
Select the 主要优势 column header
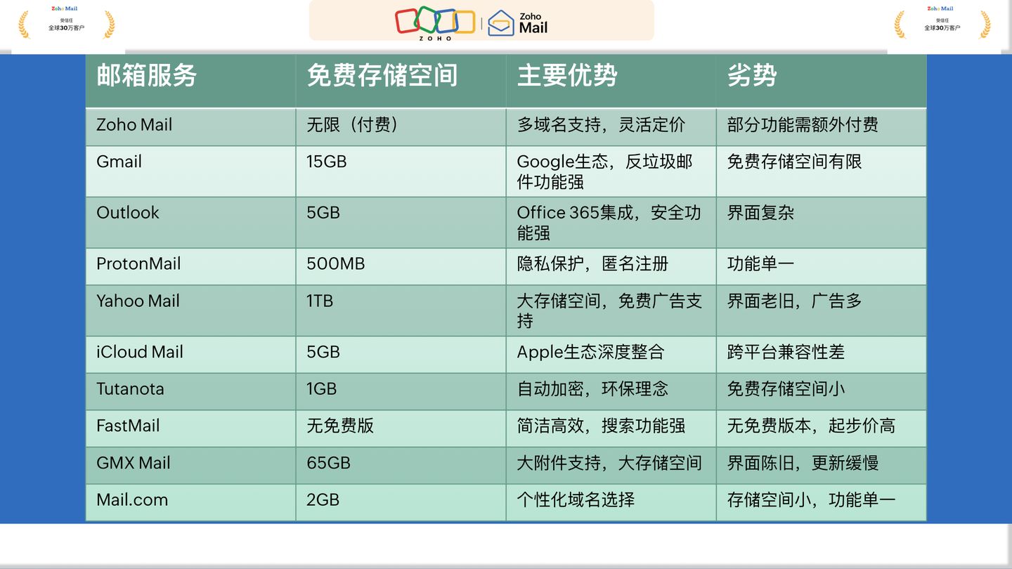point(611,81)
